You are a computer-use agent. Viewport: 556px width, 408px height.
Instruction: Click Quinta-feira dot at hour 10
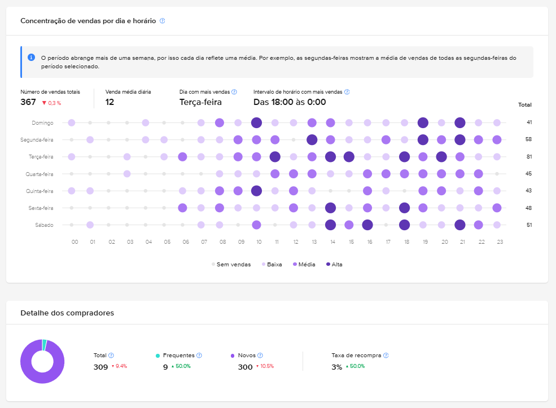coord(256,191)
